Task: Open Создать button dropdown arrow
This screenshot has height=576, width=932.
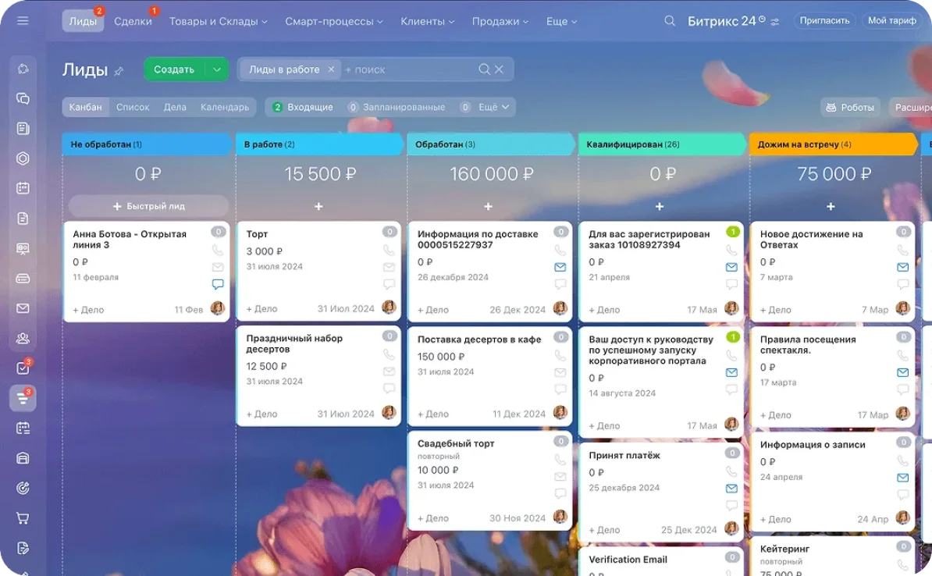Action: 217,69
